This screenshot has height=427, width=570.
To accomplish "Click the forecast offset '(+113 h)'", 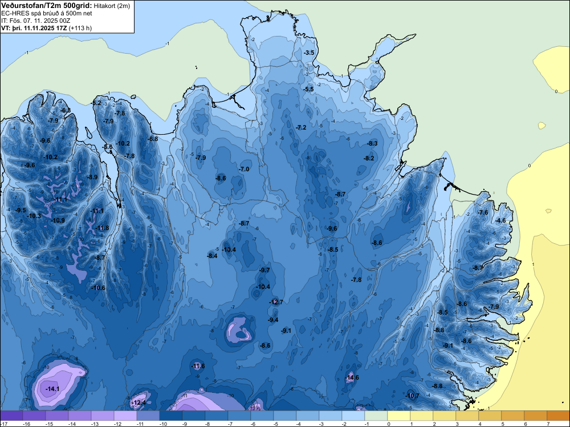I will click(x=80, y=28).
